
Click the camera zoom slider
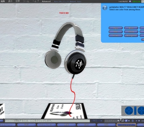135,111
